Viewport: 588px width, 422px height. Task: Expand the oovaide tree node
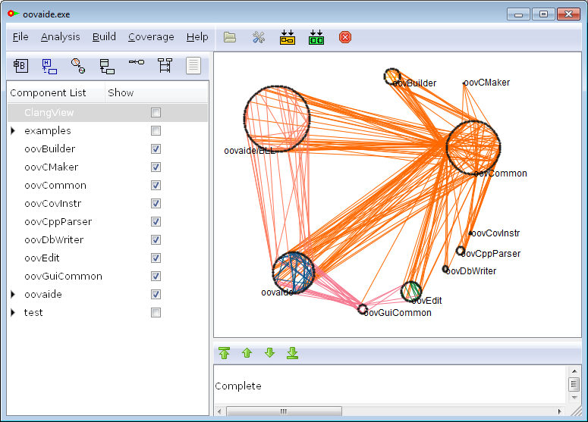coord(13,294)
